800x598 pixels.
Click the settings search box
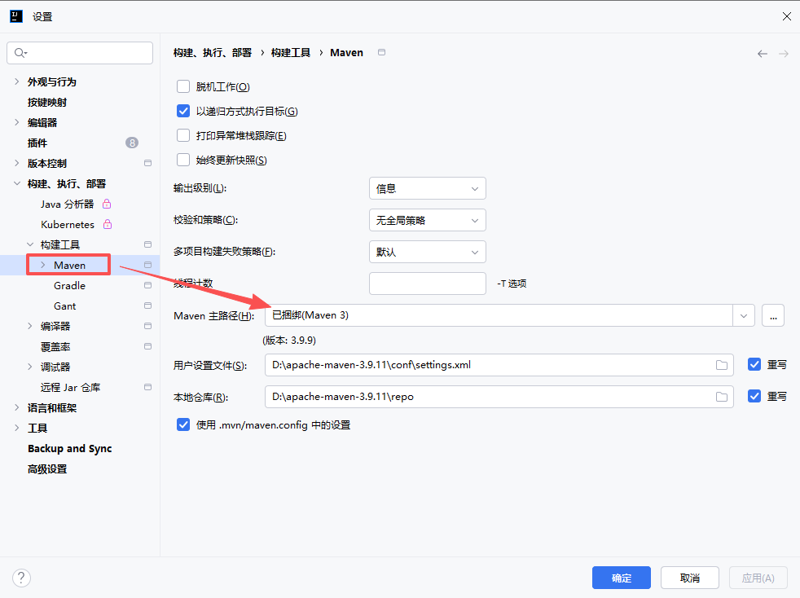click(x=80, y=53)
